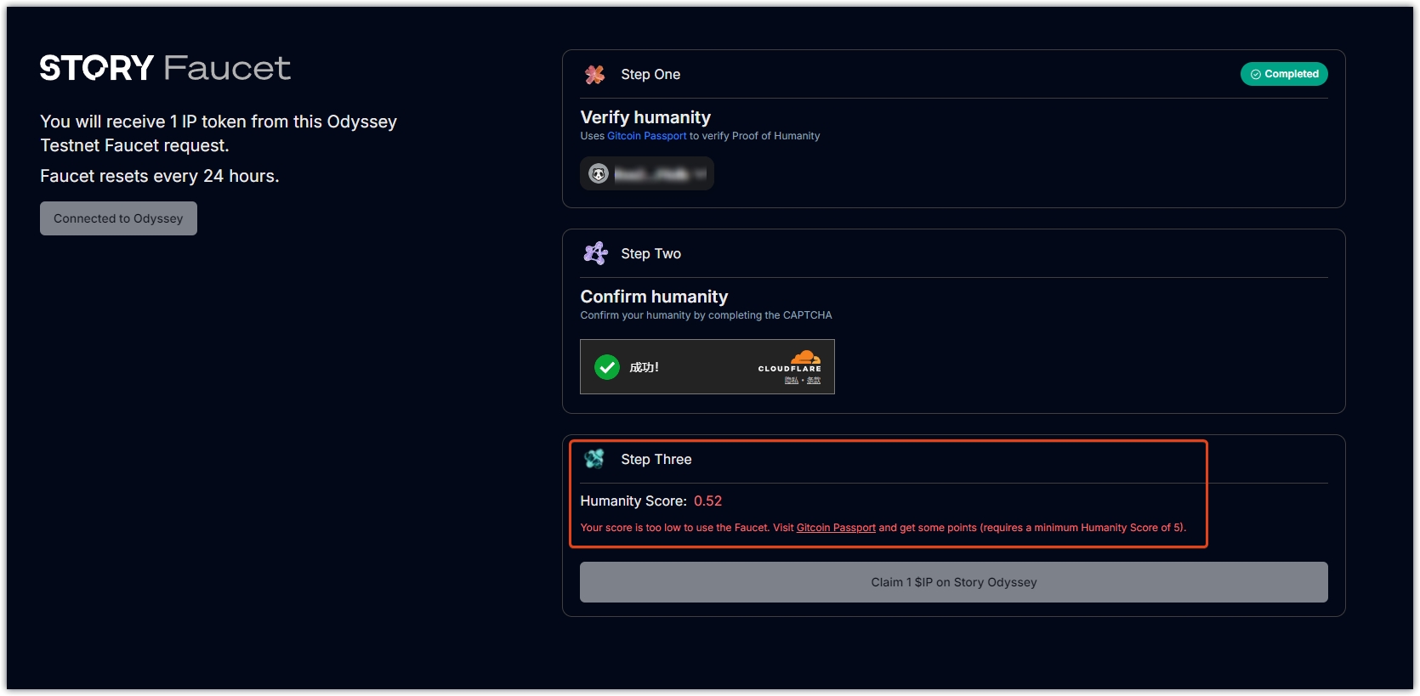Click the teal Step Three icon
The height and width of the screenshot is (696, 1420).
594,459
